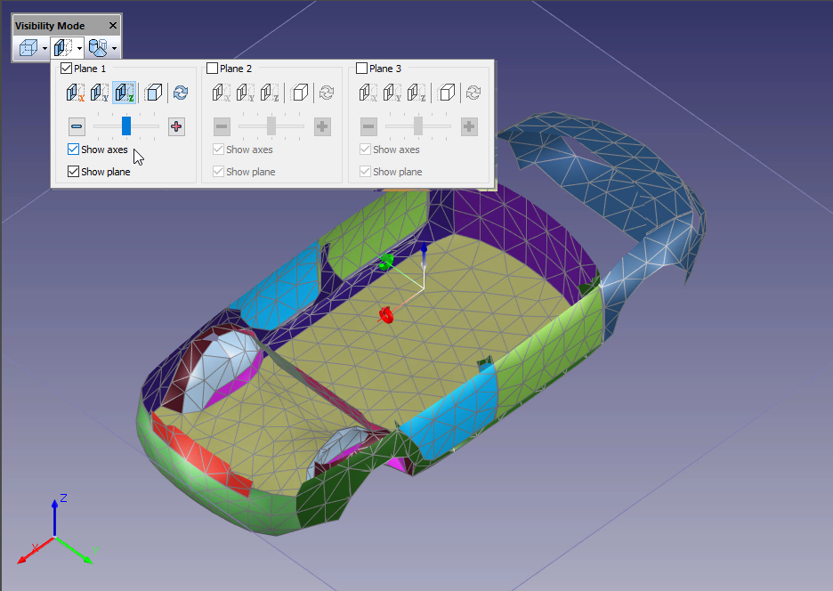Enable the Plane 2 checkbox
Image resolution: width=833 pixels, height=591 pixels.
pyautogui.click(x=213, y=69)
